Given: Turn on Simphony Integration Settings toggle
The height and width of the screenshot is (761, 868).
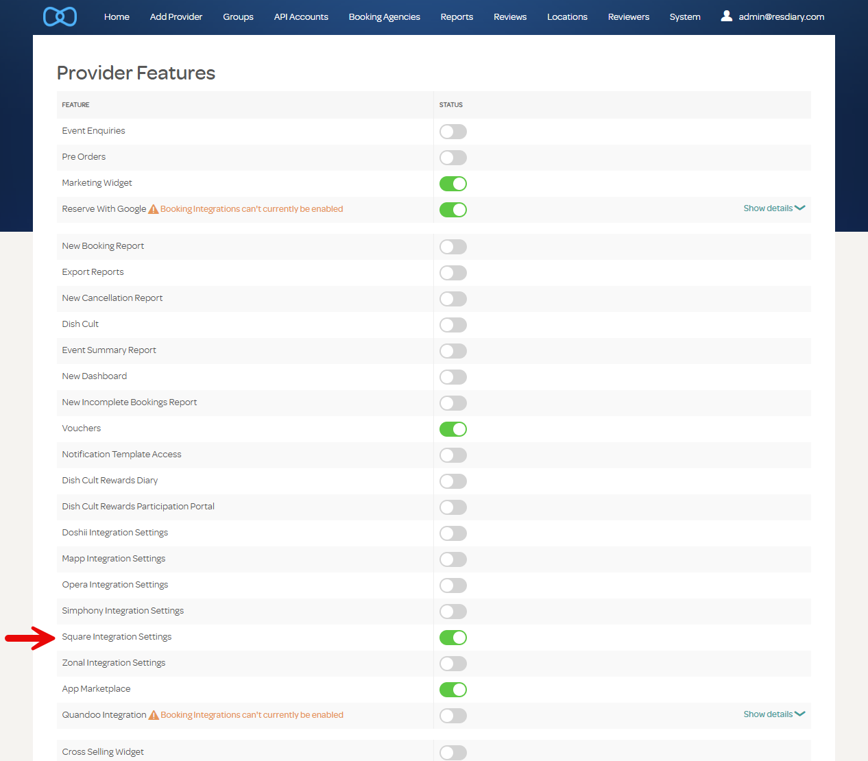Looking at the screenshot, I should tap(453, 612).
